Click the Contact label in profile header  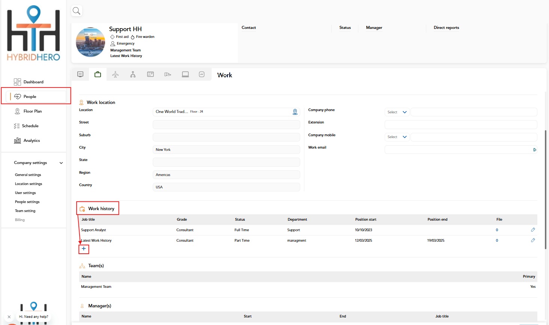tap(249, 28)
